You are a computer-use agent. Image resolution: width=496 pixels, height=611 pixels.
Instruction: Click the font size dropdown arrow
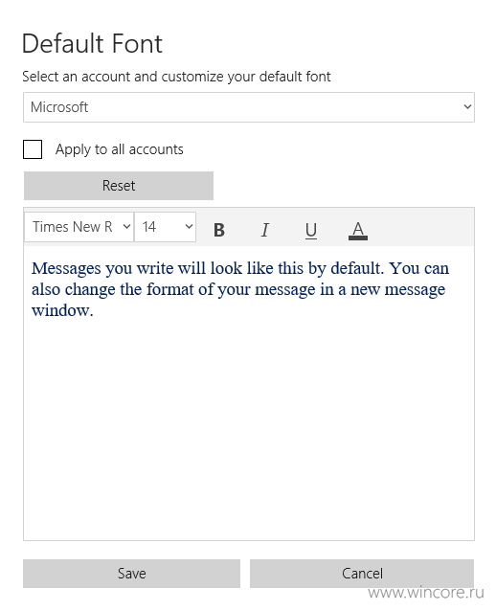[x=189, y=226]
